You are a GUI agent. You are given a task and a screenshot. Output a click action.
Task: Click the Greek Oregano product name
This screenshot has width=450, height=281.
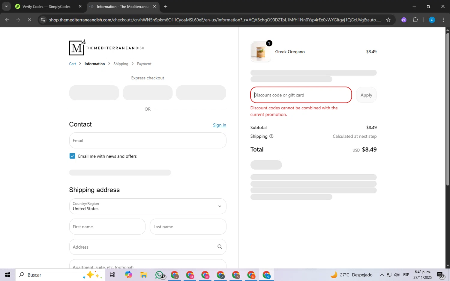[x=290, y=52]
